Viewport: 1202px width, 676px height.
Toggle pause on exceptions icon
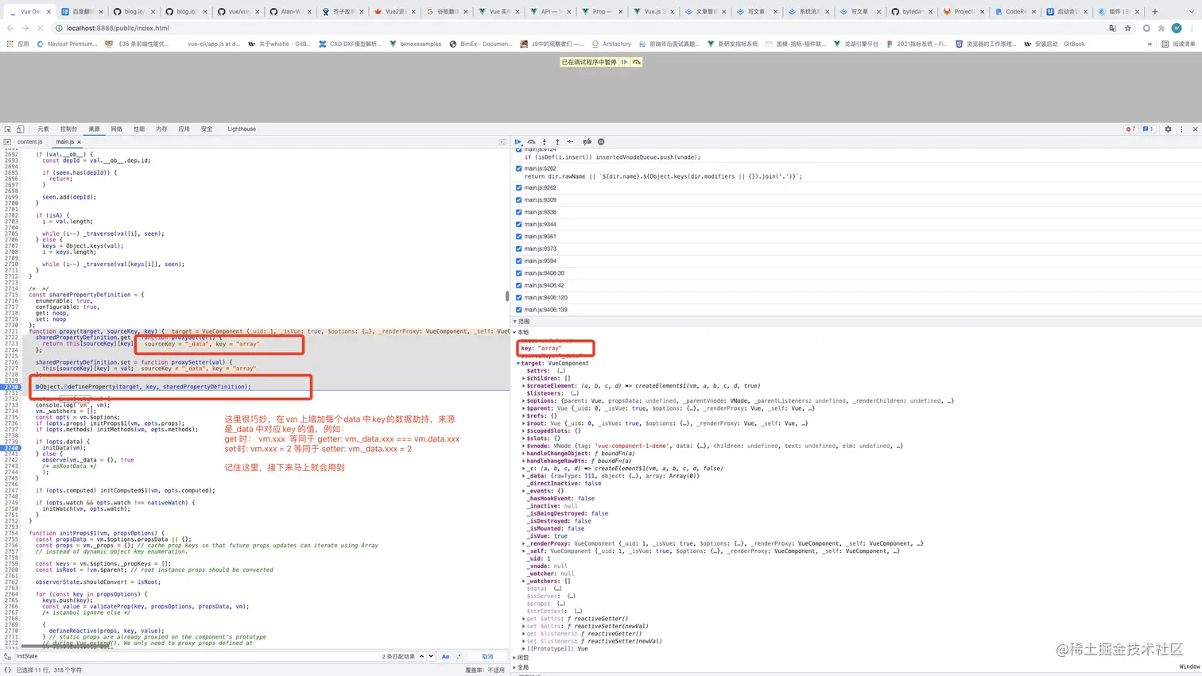tap(601, 142)
